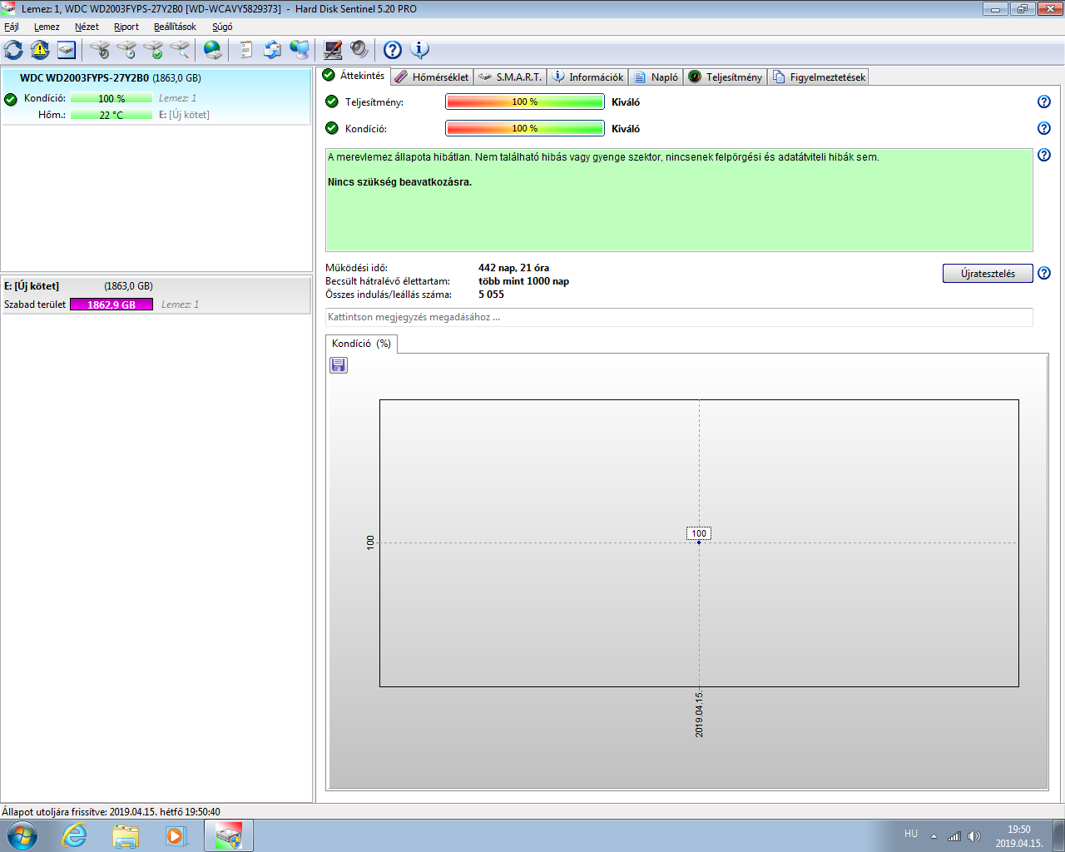Click the network signal tray icon

pos(954,836)
